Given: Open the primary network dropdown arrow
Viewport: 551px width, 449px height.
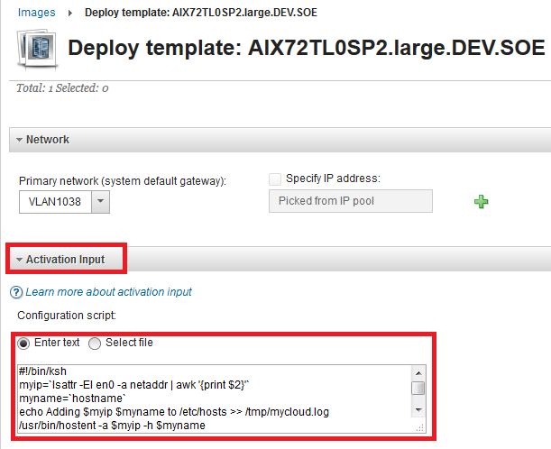Looking at the screenshot, I should (x=101, y=202).
